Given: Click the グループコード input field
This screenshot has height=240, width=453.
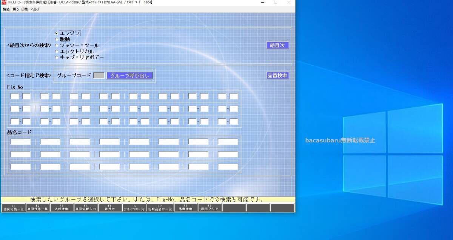Looking at the screenshot, I should pyautogui.click(x=99, y=75).
